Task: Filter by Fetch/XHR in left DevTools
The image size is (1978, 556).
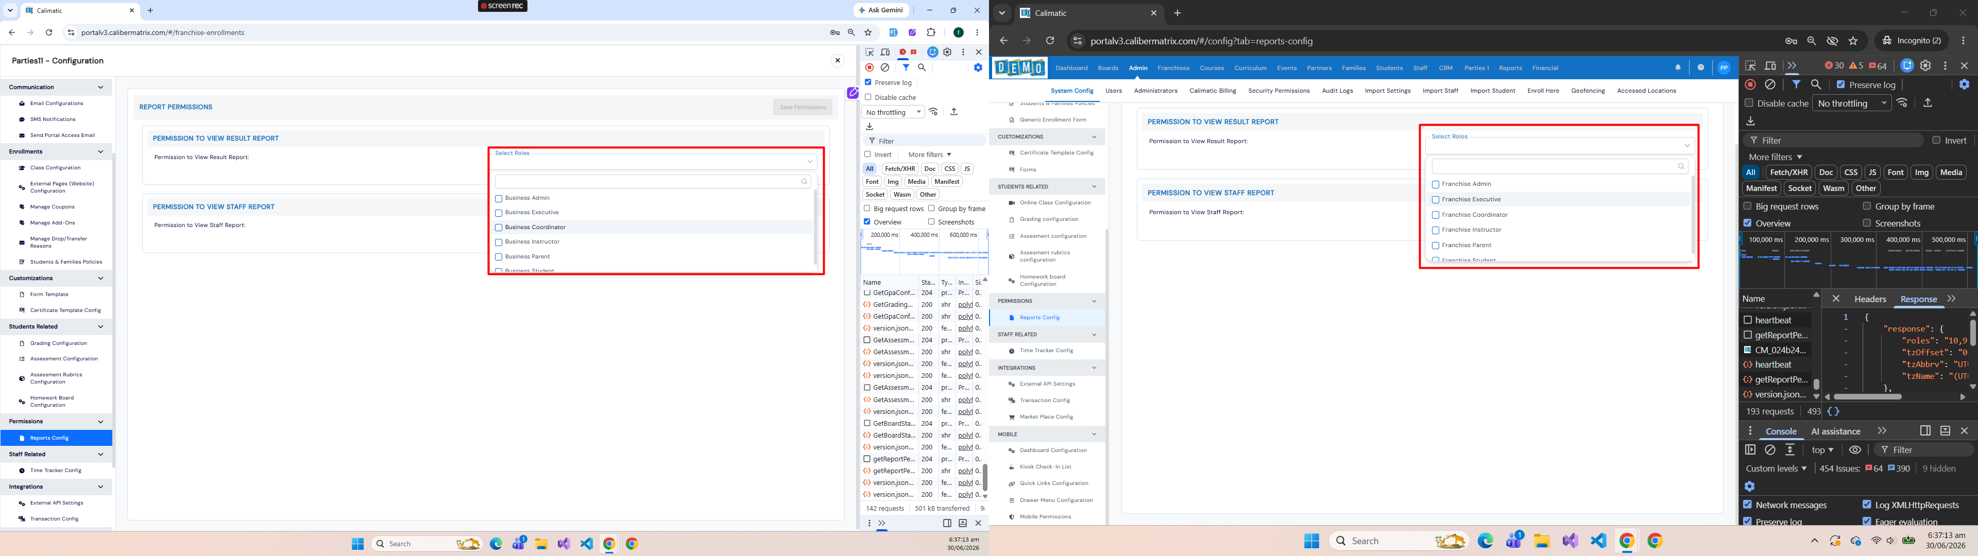Action: [x=899, y=169]
